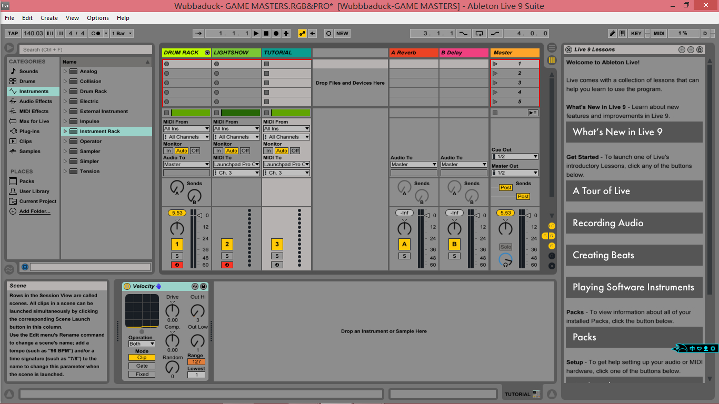The width and height of the screenshot is (719, 404).
Task: Show or hide the In/Out section
Action: pos(552,226)
